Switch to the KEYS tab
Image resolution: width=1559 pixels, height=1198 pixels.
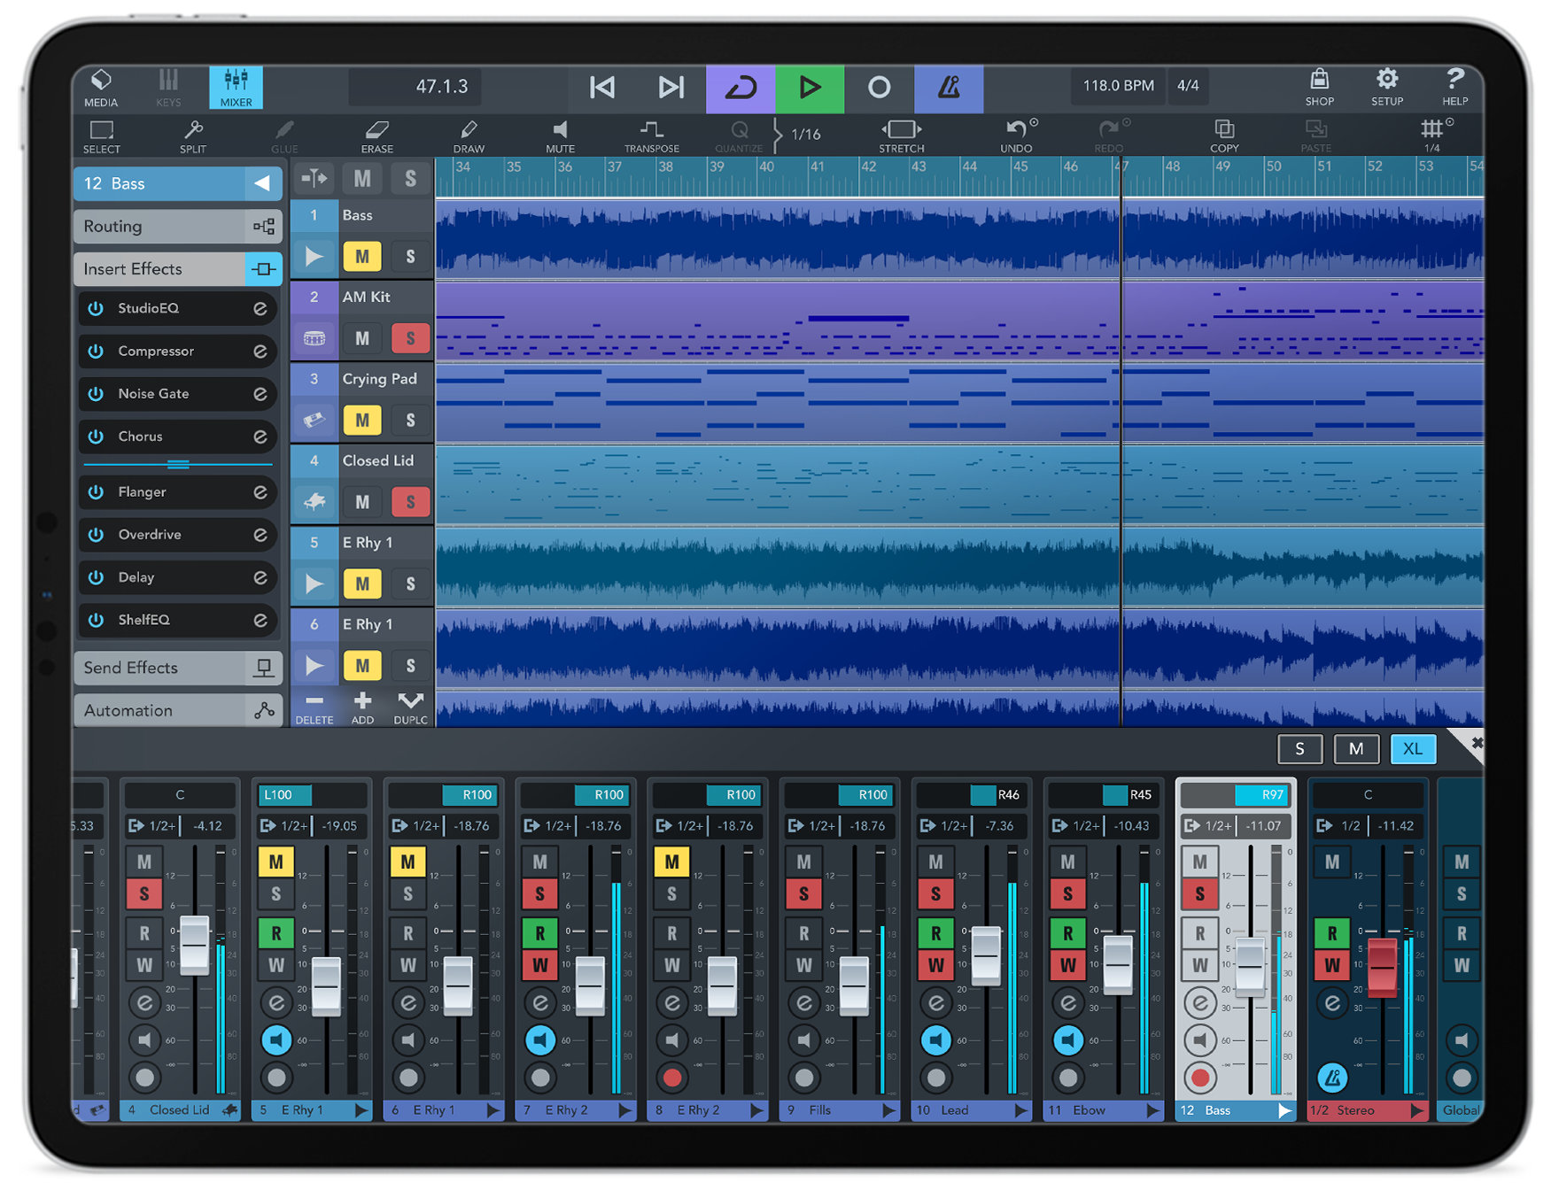(x=167, y=87)
